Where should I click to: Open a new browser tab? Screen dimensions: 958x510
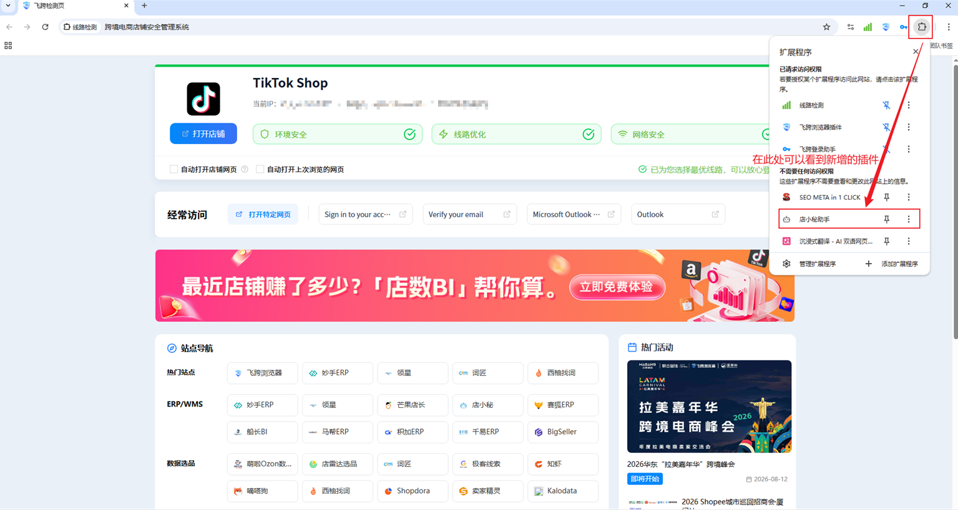click(x=144, y=6)
